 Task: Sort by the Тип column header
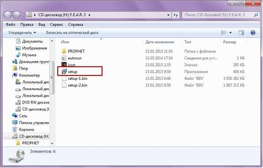(187, 42)
